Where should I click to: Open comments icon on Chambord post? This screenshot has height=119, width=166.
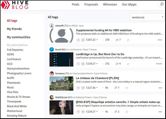(116, 88)
